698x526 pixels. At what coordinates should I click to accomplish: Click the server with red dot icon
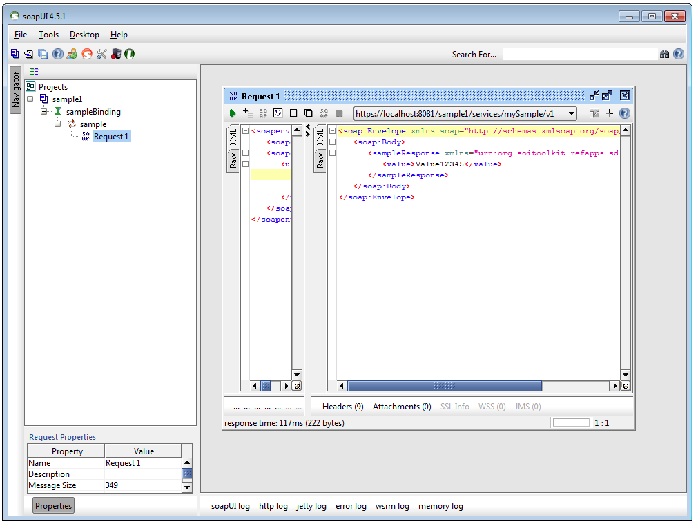pyautogui.click(x=116, y=55)
